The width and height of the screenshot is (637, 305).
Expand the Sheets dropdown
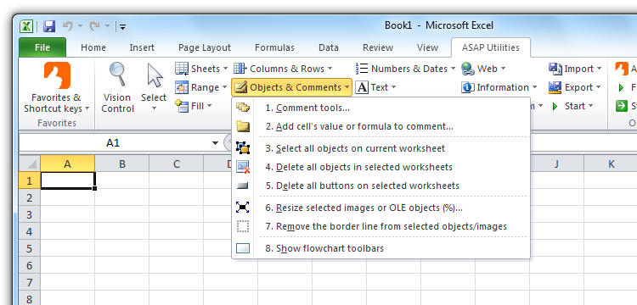pos(200,69)
